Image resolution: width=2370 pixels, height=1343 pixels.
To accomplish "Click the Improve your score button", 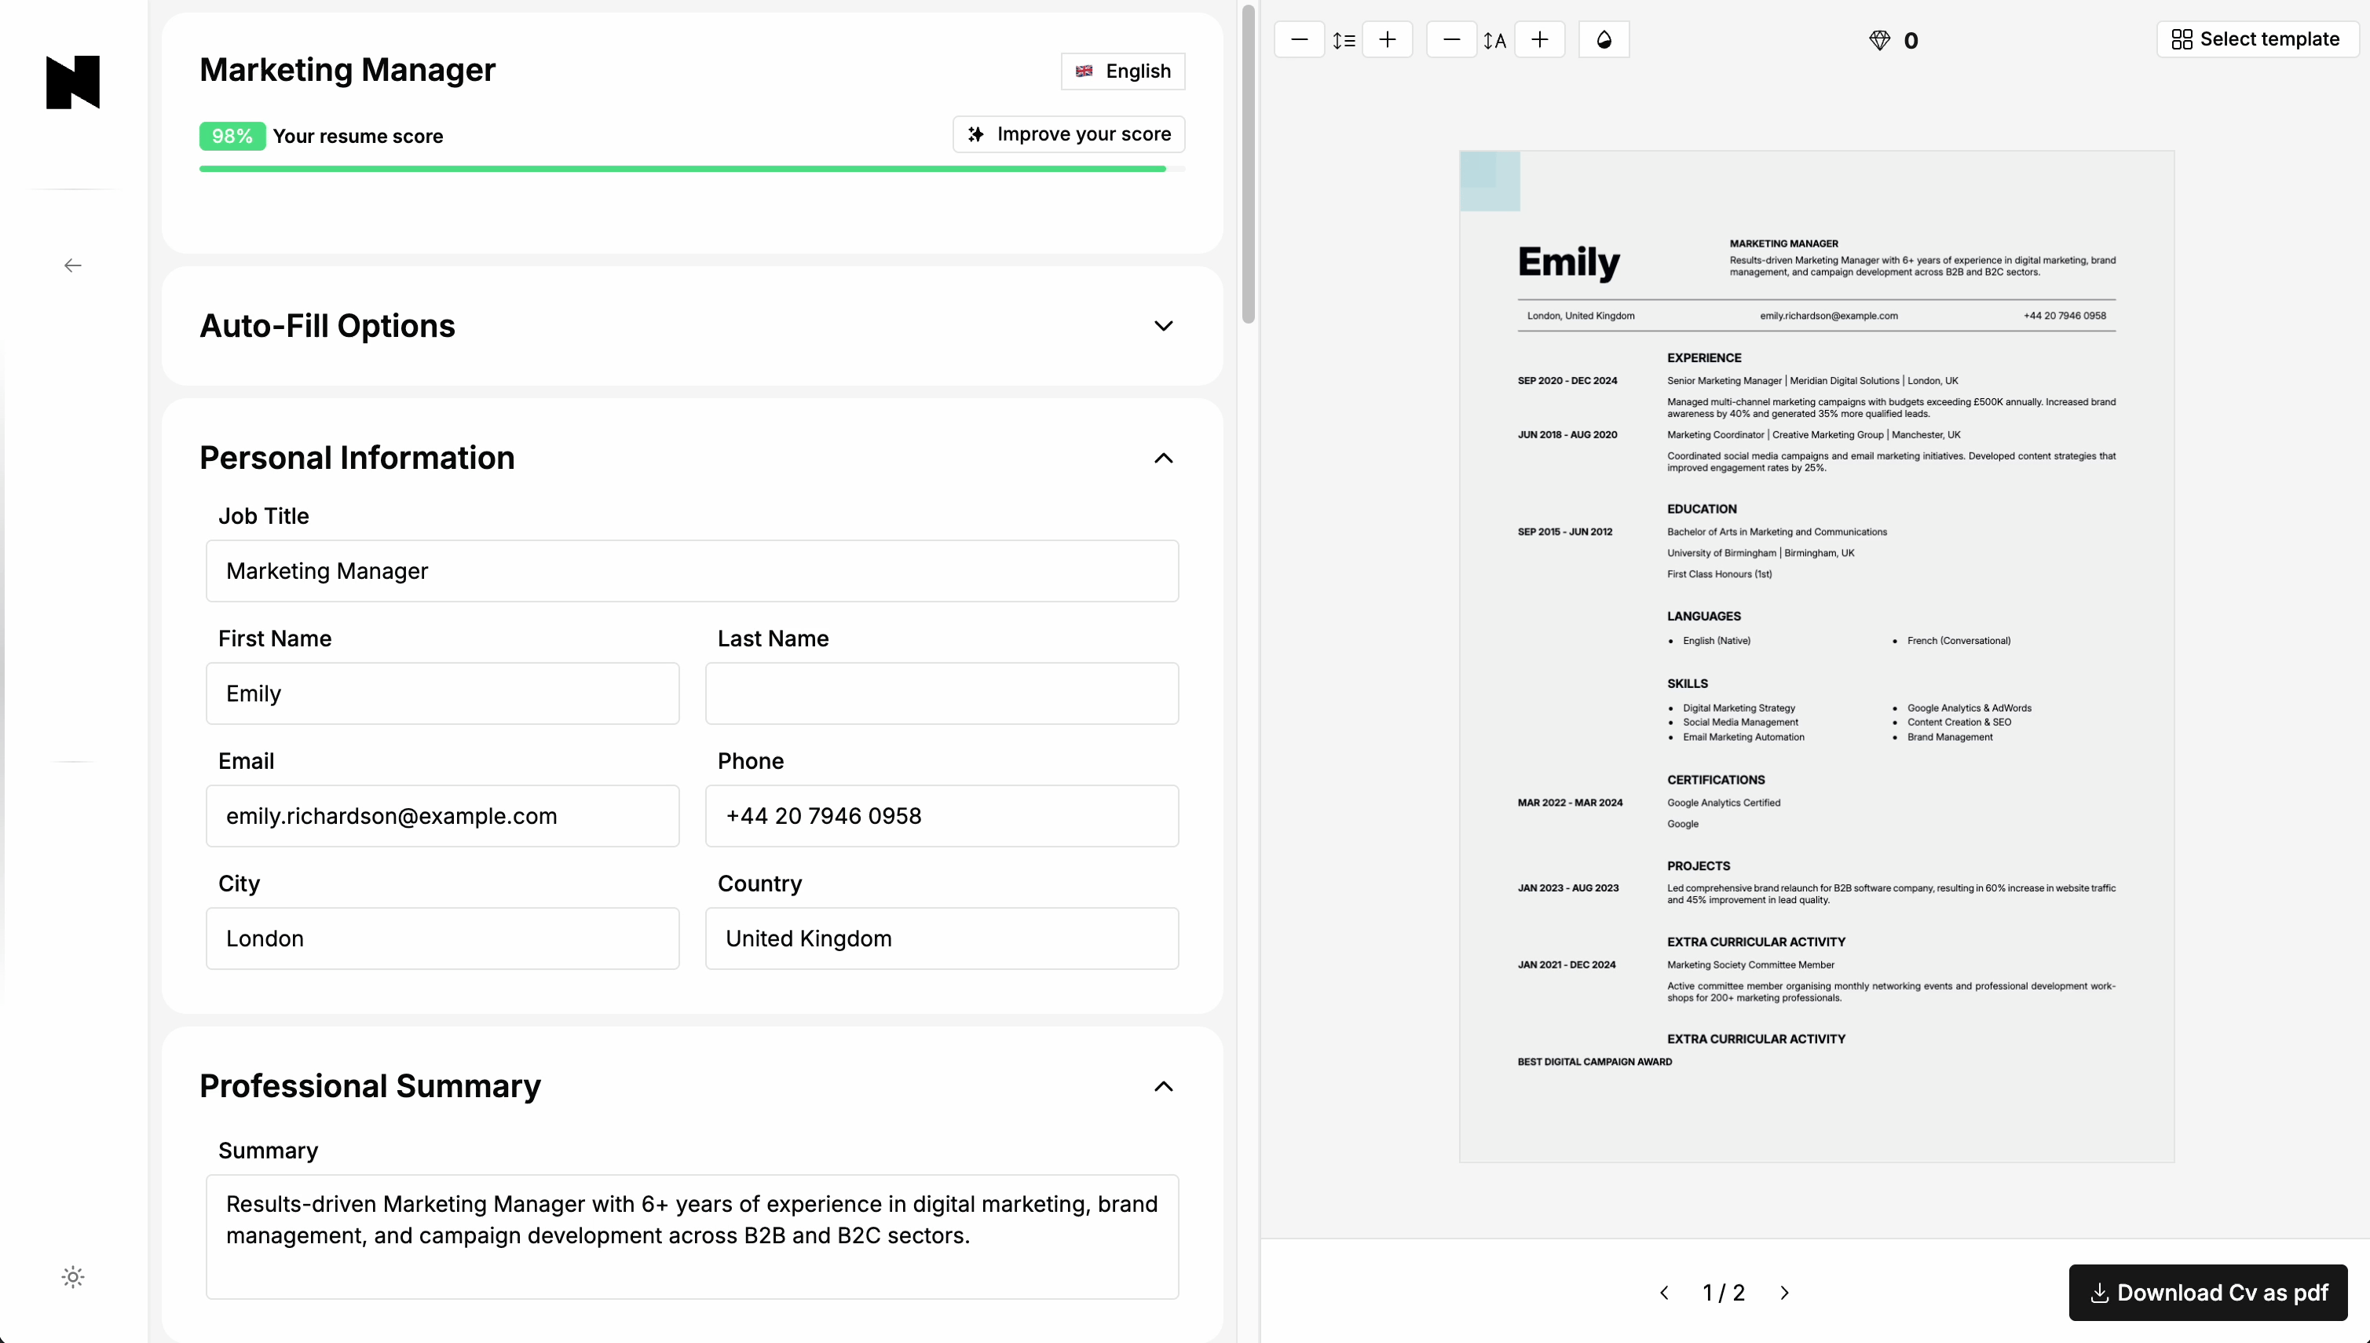I will pos(1068,134).
